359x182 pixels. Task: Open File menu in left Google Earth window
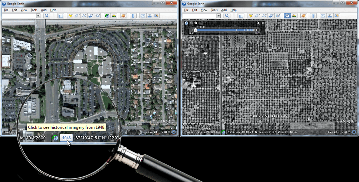[6, 10]
